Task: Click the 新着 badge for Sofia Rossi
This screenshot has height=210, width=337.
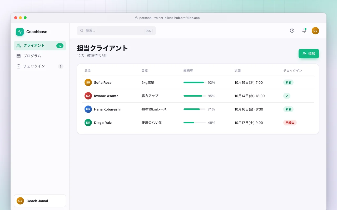Action: pyautogui.click(x=288, y=82)
